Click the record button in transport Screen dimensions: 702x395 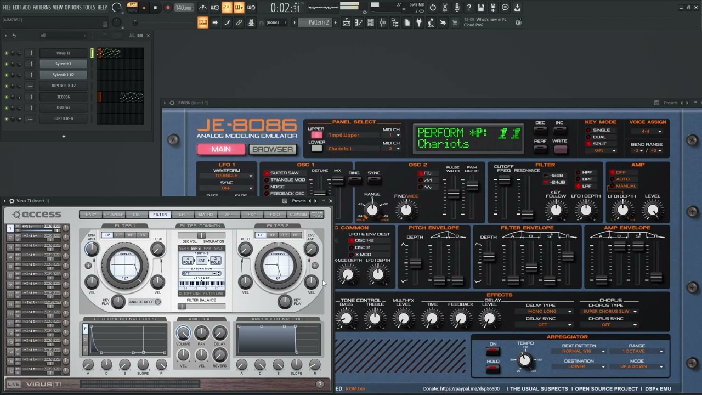(x=168, y=8)
